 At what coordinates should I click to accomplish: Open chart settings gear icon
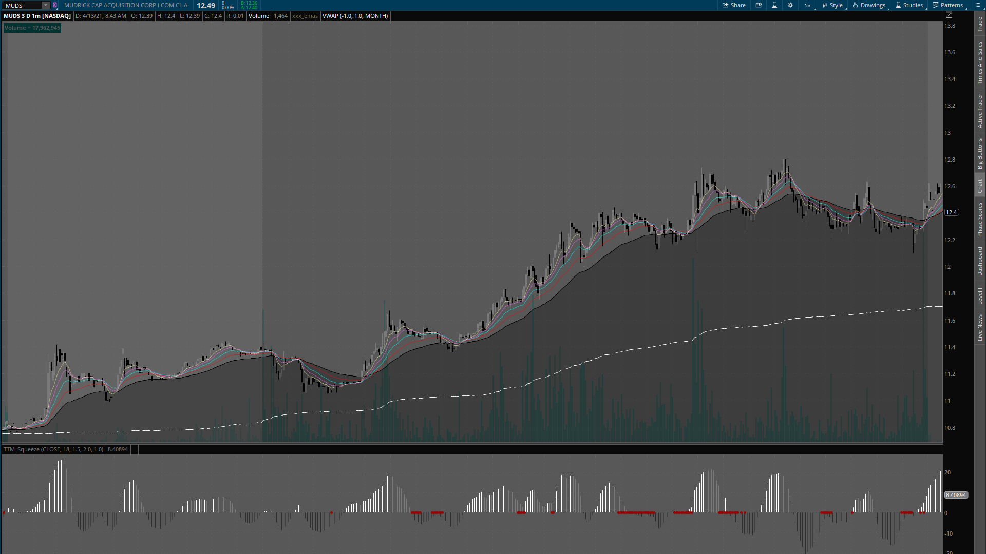(x=790, y=5)
